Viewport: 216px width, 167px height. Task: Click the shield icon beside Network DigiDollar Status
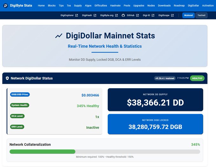point(7,78)
